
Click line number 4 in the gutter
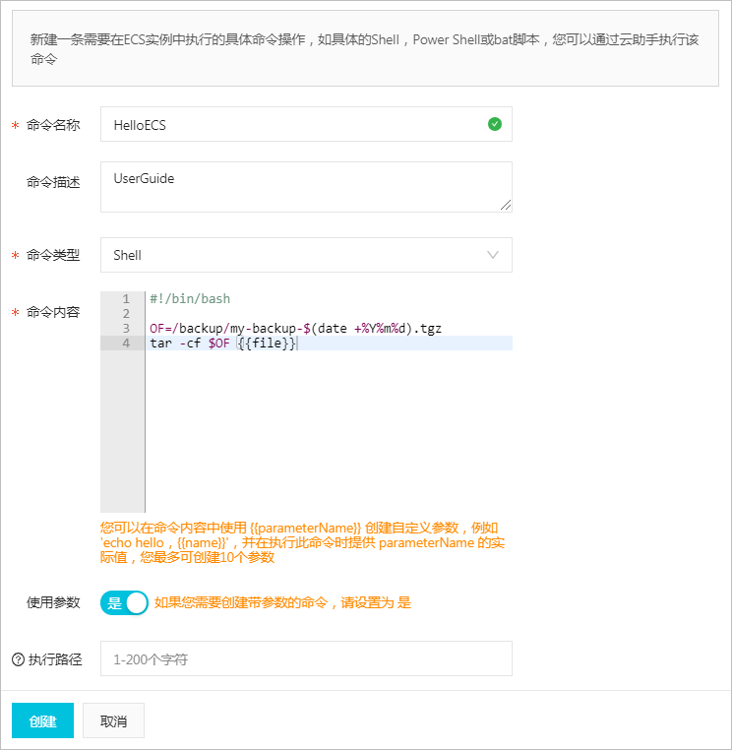point(126,343)
